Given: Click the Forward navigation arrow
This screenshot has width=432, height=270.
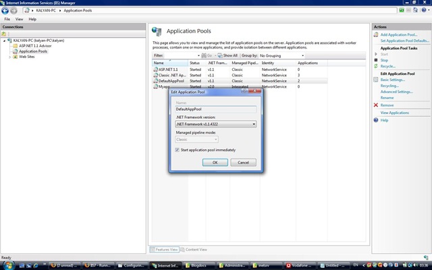Looking at the screenshot, I should (13, 11).
